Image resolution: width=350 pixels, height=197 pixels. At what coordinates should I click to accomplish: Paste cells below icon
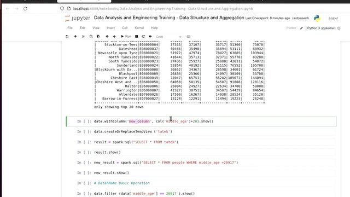pyautogui.click(x=98, y=37)
